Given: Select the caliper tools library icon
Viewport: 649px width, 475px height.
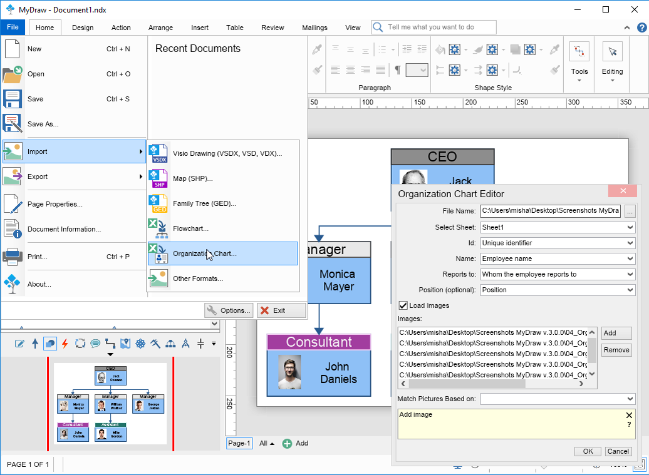Looking at the screenshot, I should tap(155, 344).
